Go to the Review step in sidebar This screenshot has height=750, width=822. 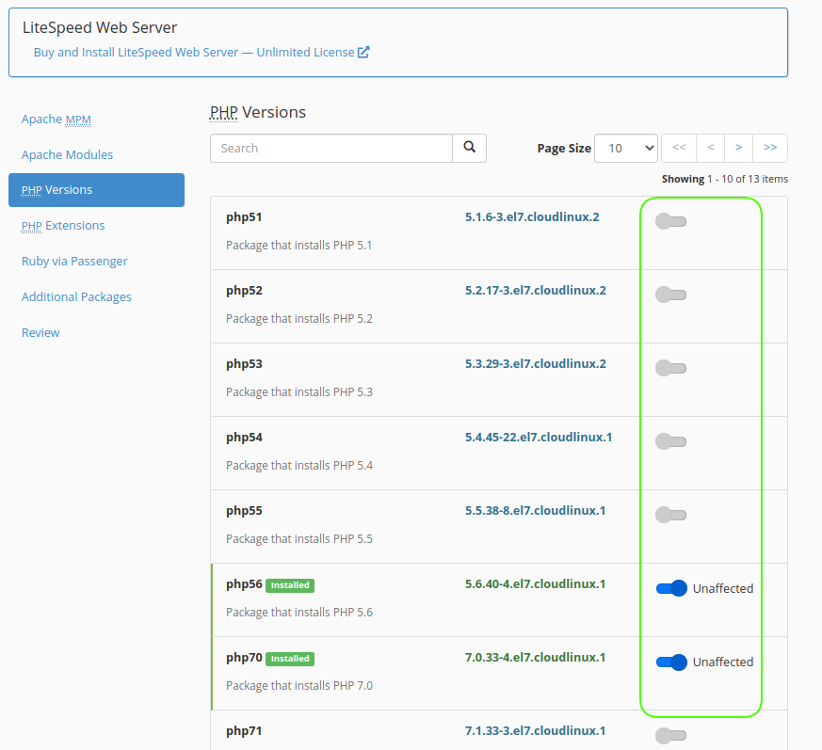40,333
